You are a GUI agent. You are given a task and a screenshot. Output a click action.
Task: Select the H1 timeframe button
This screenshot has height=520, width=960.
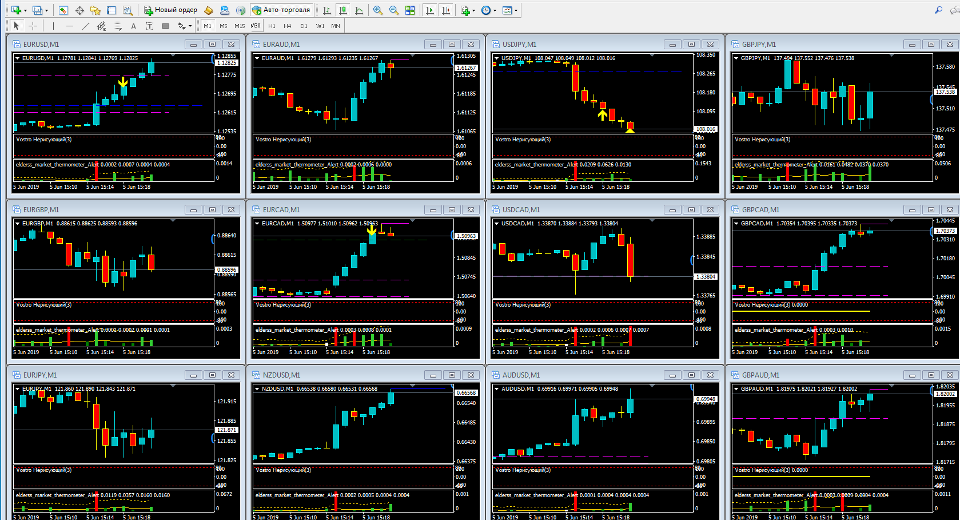272,26
